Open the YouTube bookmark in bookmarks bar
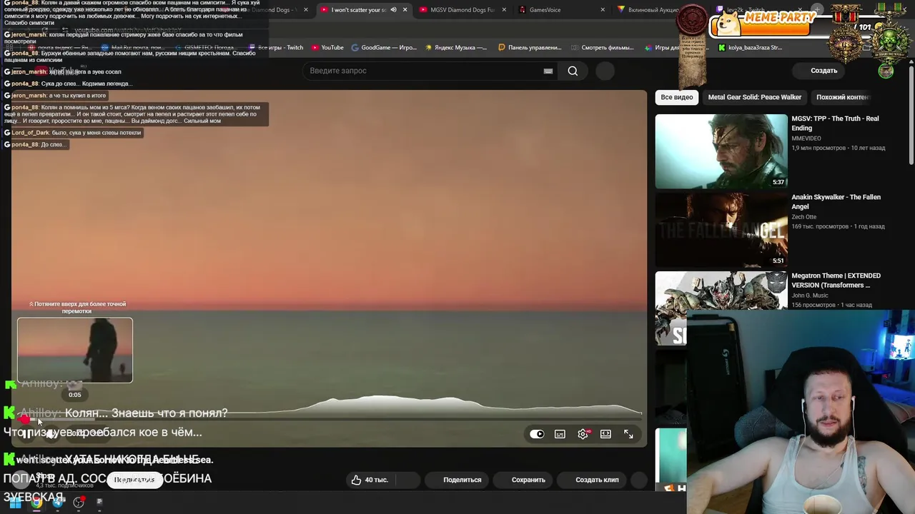This screenshot has width=915, height=514. pyautogui.click(x=327, y=48)
